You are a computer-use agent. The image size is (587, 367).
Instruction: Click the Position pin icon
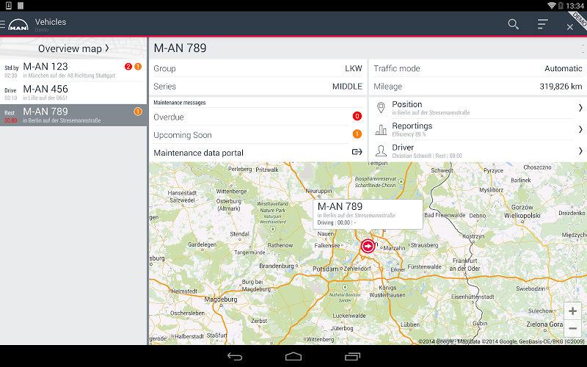click(x=381, y=107)
